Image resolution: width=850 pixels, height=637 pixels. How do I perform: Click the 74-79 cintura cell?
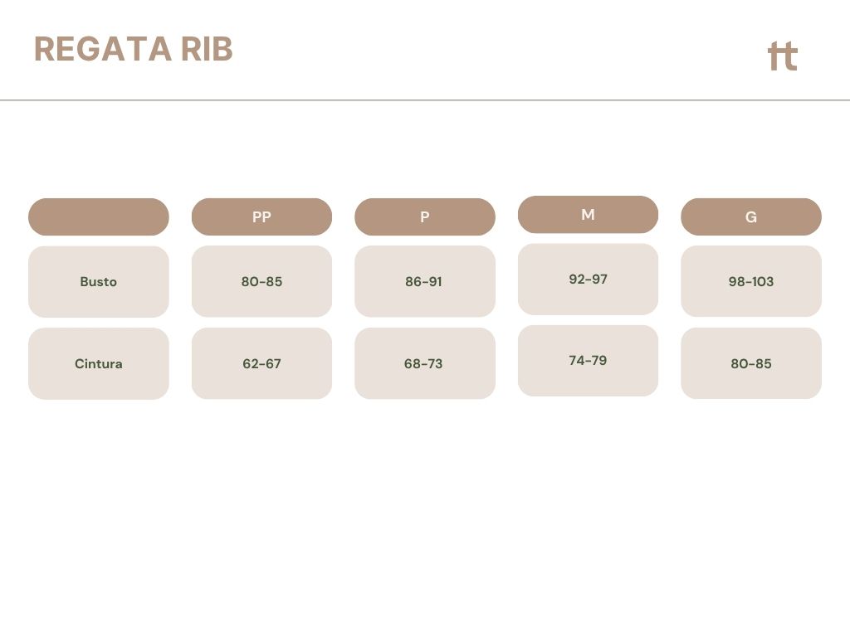pos(589,361)
